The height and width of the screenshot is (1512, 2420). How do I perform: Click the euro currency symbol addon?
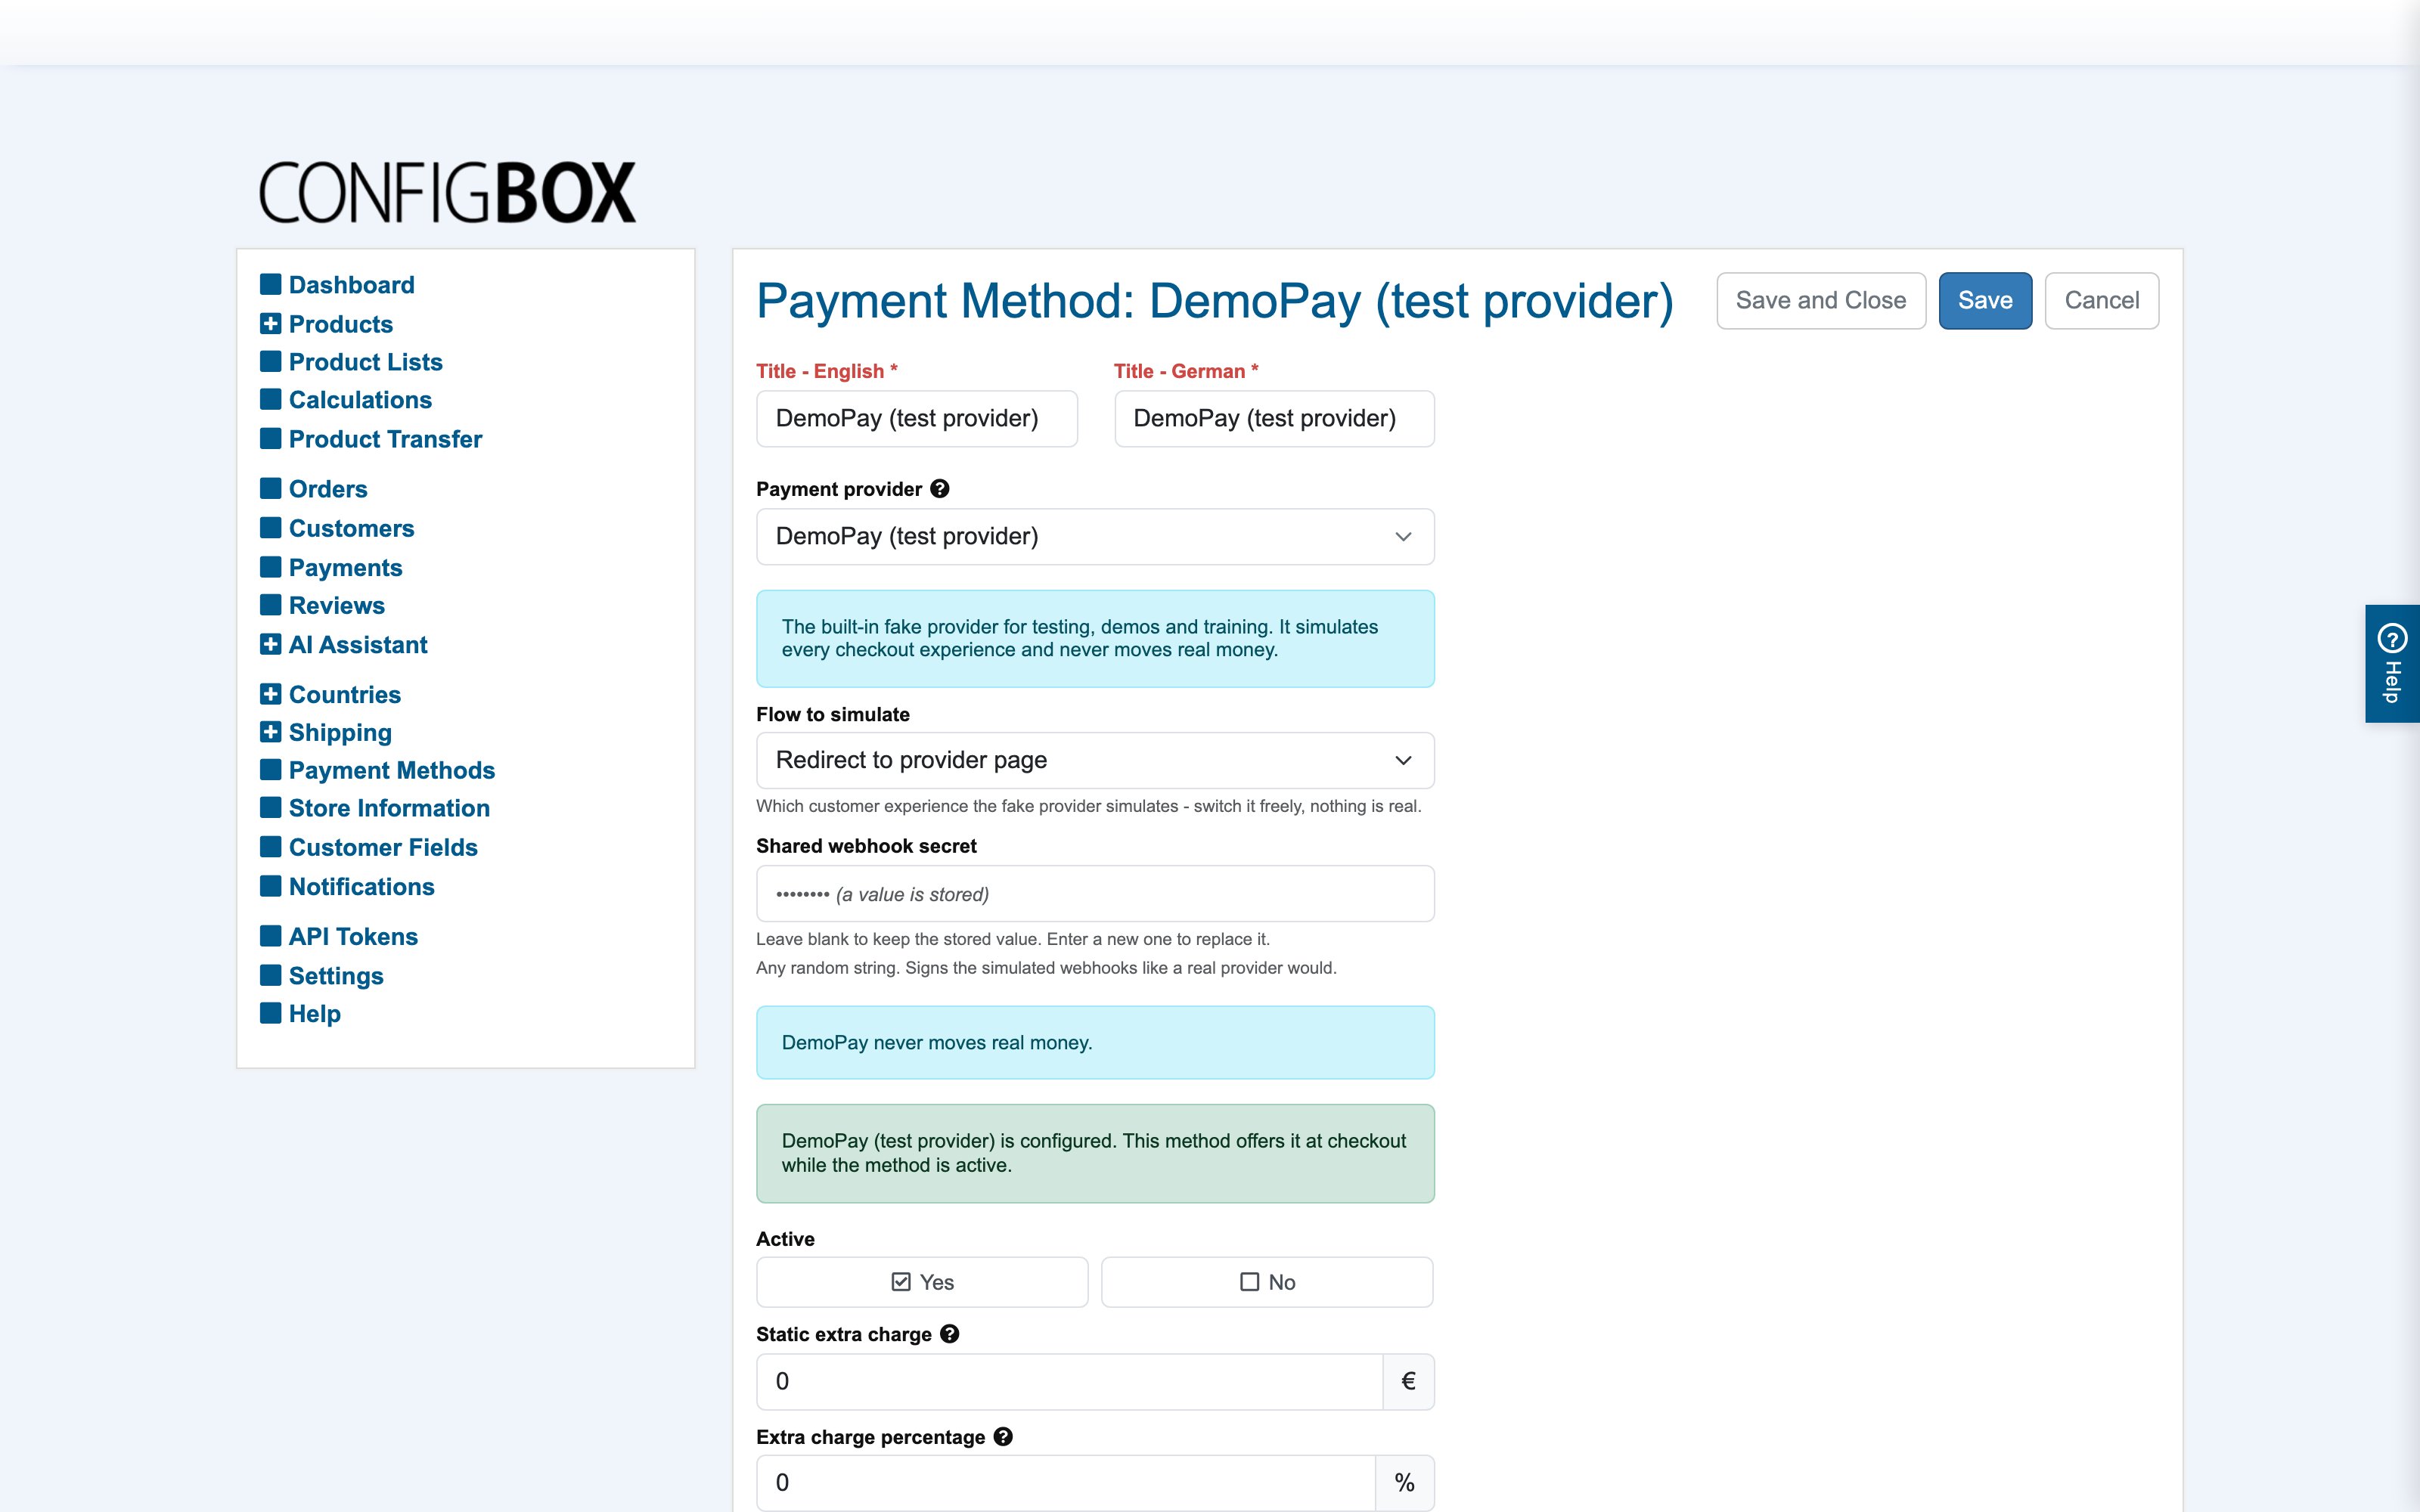1408,1382
